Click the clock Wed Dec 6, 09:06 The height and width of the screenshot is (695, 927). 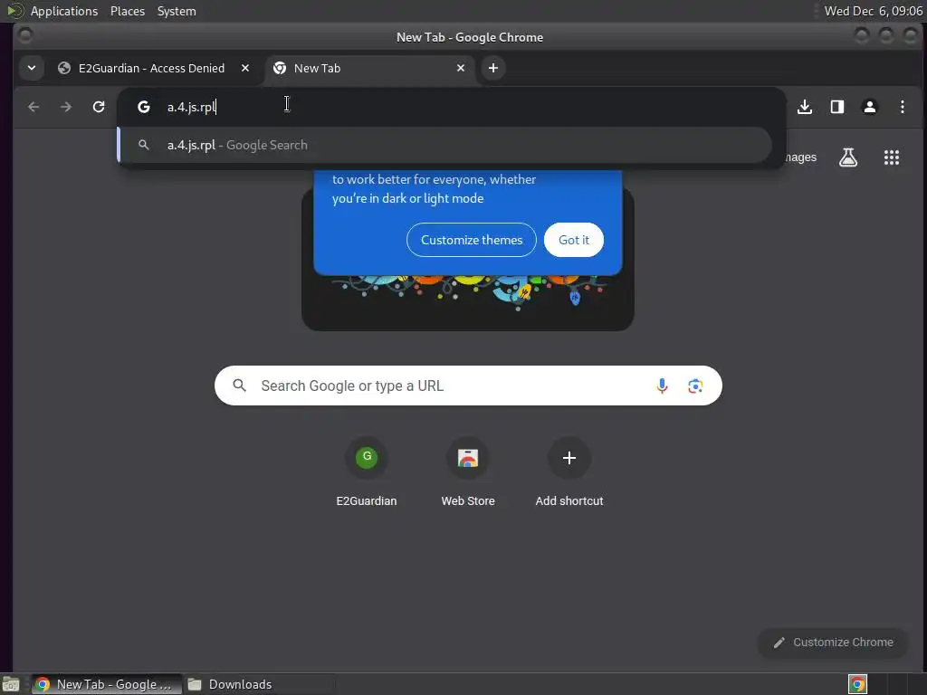[x=874, y=11]
